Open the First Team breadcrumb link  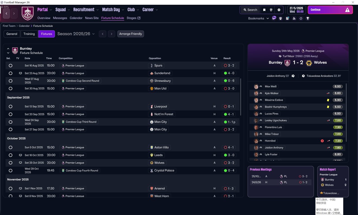(x=9, y=26)
